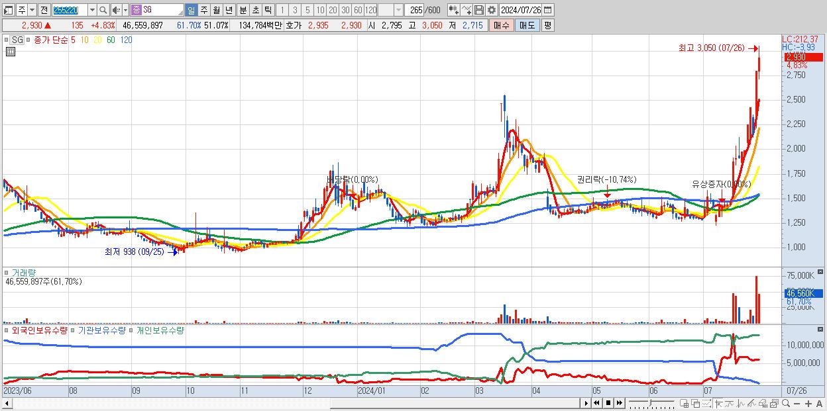Click the speaker sound icon in top toolbar
Viewport: 827px width, 411px height.
click(115, 10)
